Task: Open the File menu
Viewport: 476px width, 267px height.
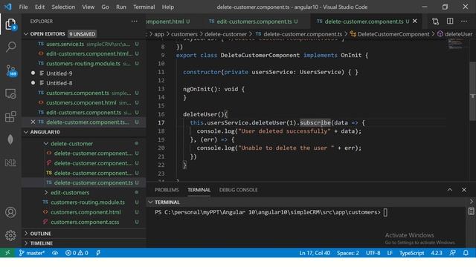Action: tap(23, 7)
